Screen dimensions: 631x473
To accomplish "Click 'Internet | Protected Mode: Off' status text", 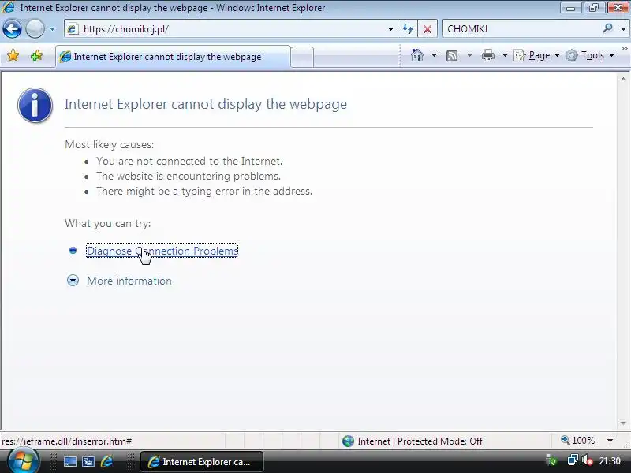I will [x=420, y=441].
